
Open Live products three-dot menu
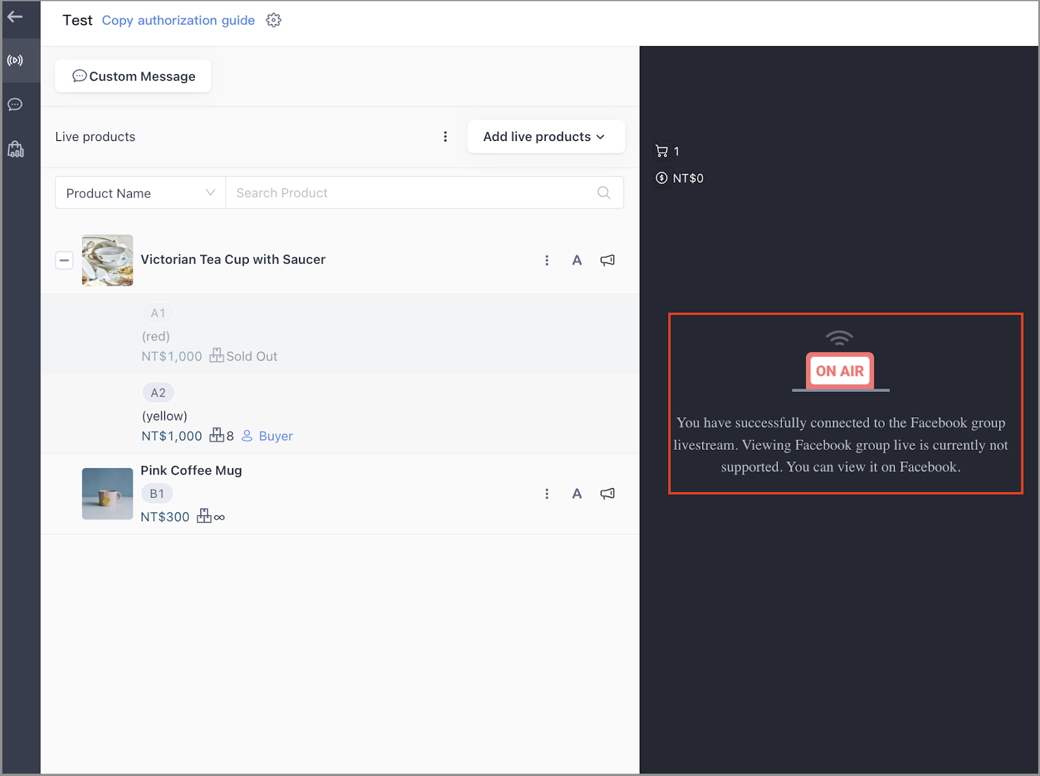click(445, 136)
